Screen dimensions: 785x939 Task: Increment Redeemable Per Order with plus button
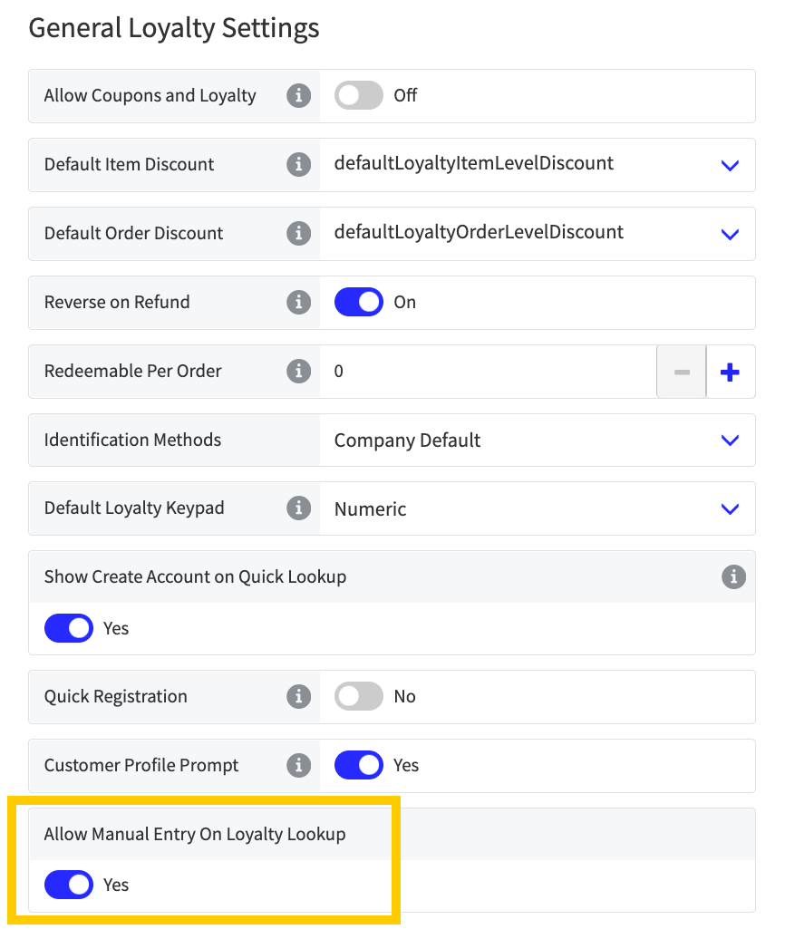(731, 371)
